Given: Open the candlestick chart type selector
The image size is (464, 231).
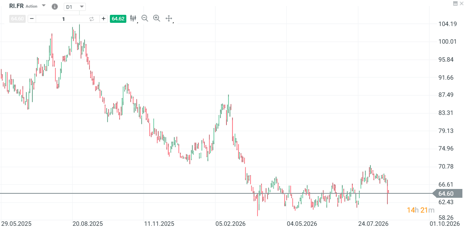Looking at the screenshot, I should point(134,18).
